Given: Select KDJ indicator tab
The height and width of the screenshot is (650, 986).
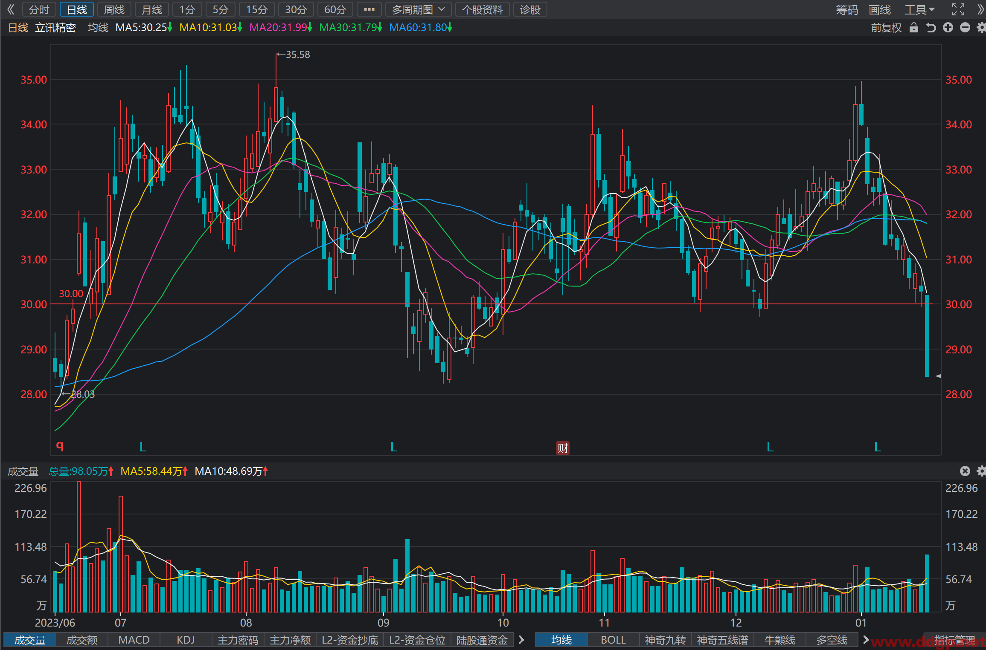Looking at the screenshot, I should (x=186, y=640).
